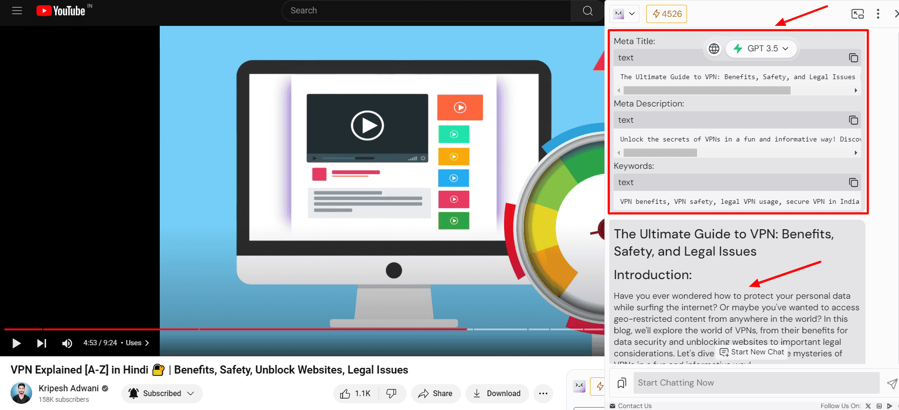Expand the extension assistant selector chevron
Viewport: 899px width, 410px height.
[x=632, y=14]
